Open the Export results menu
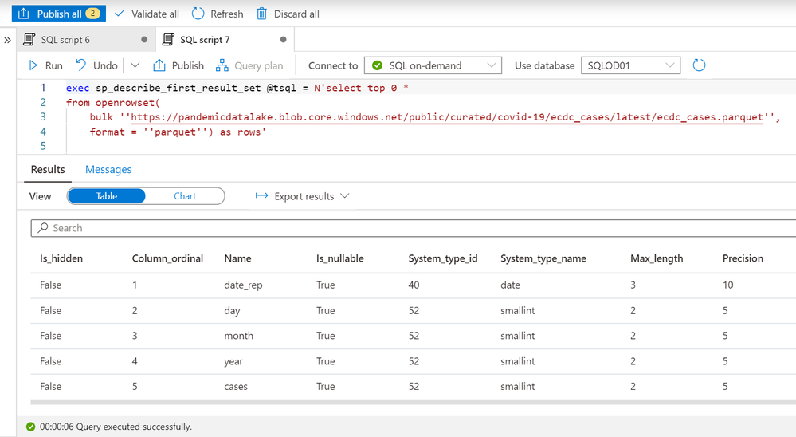796x437 pixels. tap(303, 196)
